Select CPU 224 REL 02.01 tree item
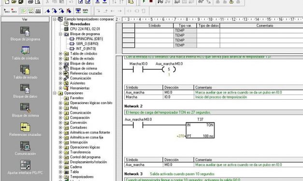The width and height of the screenshot is (303, 181). 85,29
